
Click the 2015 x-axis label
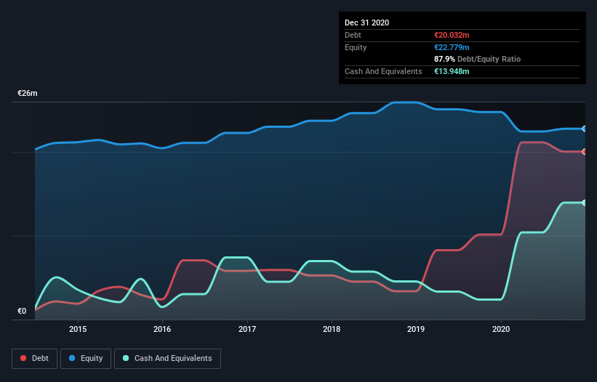coord(78,329)
